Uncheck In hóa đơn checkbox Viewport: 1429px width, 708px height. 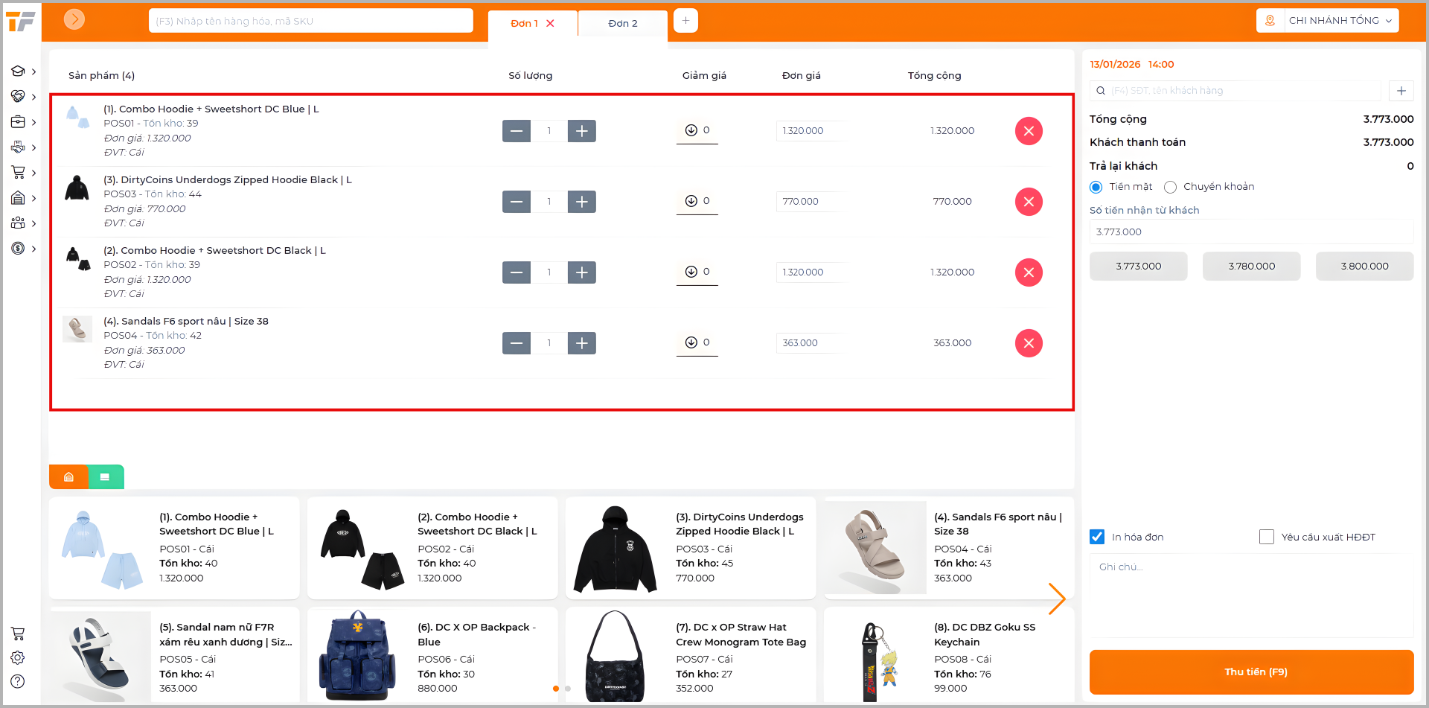click(1097, 537)
